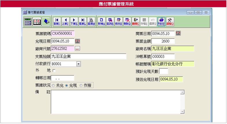Screen dimensions: 227x124
Task: Click the 票面金額 amount field
Action: click(163, 41)
